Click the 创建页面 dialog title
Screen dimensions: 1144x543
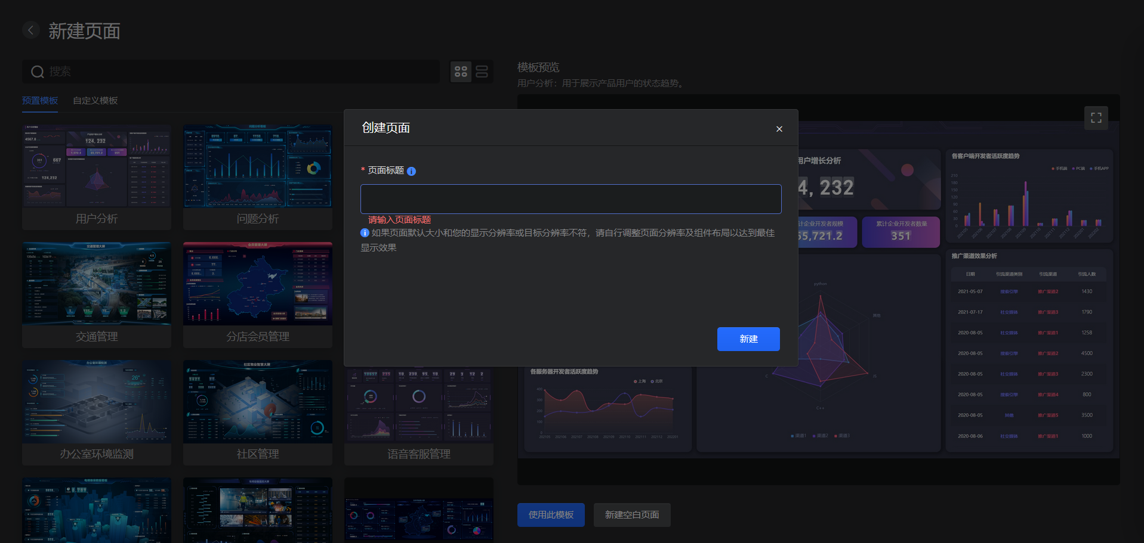click(x=386, y=128)
